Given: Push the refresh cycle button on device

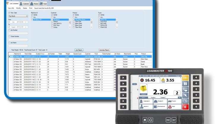Looking at the screenshot, I should pos(151,120).
